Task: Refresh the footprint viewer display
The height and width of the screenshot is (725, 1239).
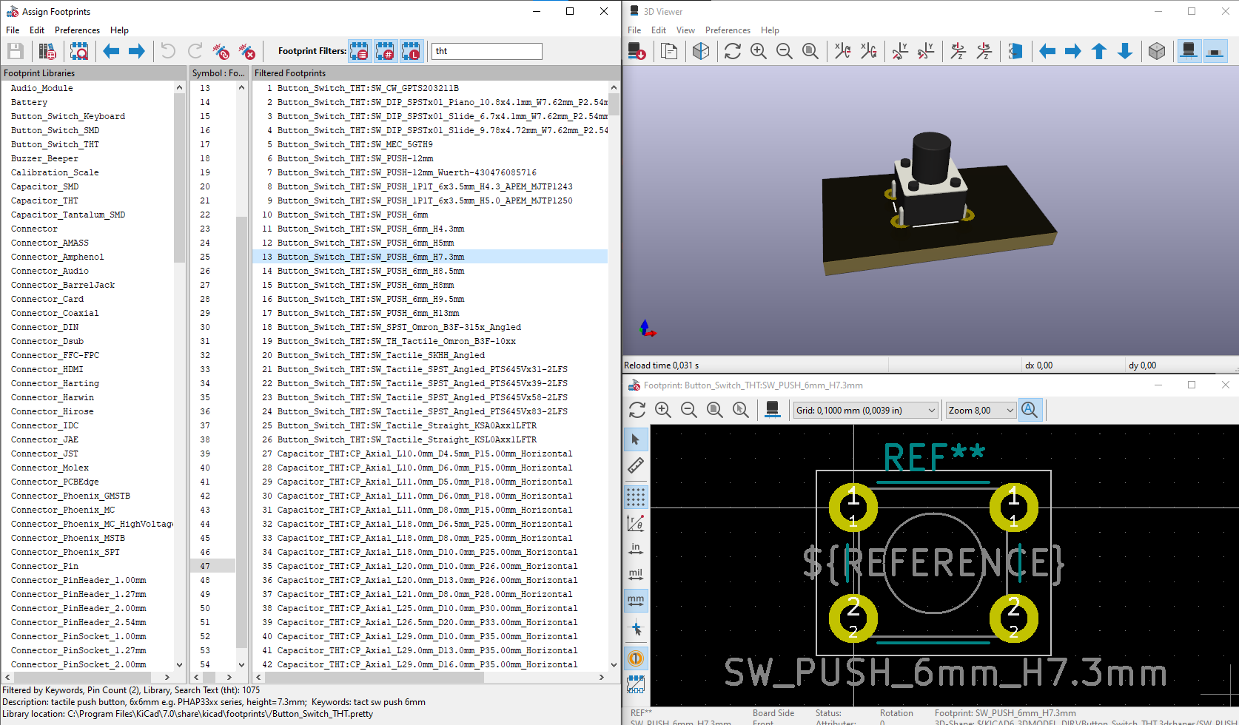Action: (x=637, y=410)
